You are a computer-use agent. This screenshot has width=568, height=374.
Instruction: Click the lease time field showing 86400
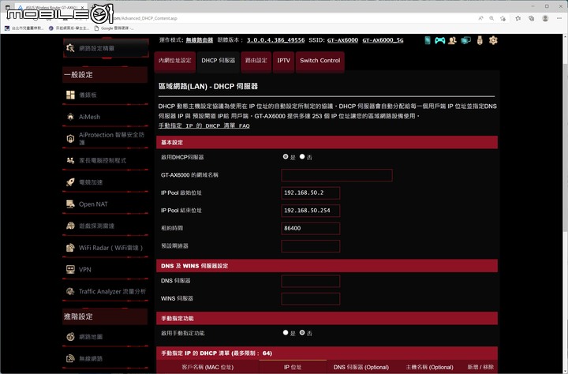pos(311,228)
